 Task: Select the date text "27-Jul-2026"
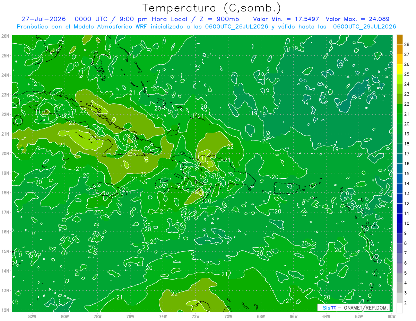coord(44,19)
